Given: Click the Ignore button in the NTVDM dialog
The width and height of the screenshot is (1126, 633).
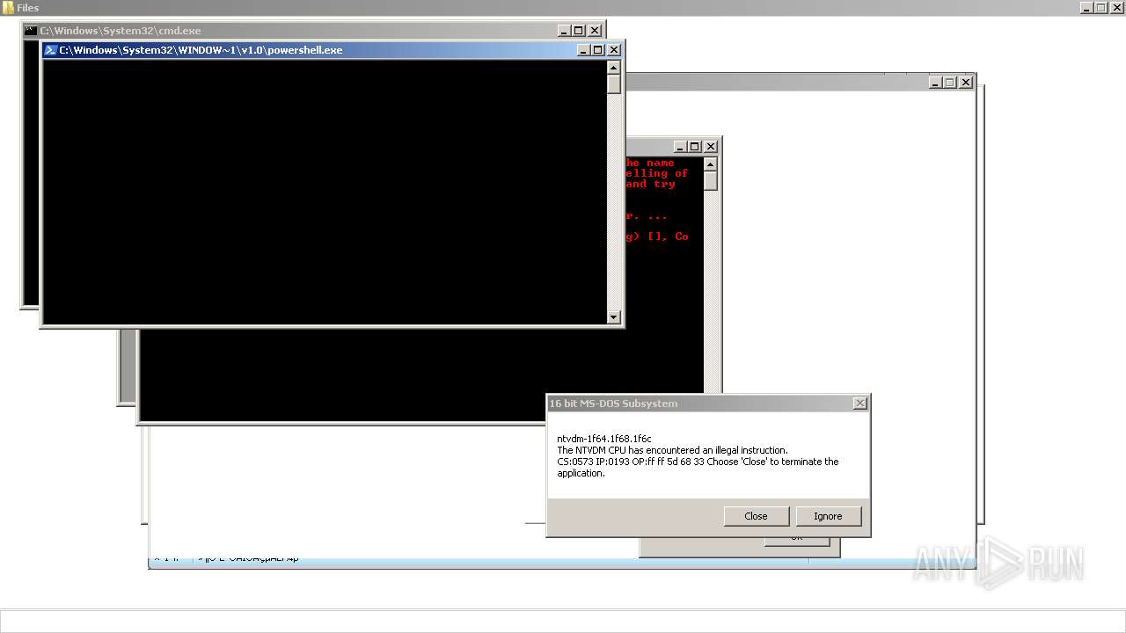Looking at the screenshot, I should click(828, 516).
